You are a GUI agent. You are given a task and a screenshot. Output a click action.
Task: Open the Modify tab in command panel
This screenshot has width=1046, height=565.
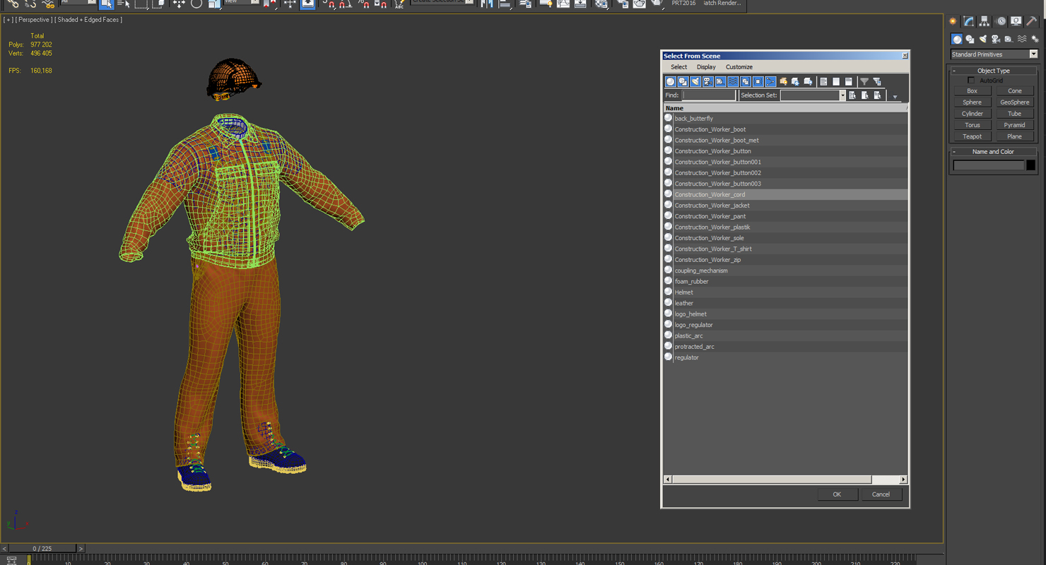[x=968, y=21]
